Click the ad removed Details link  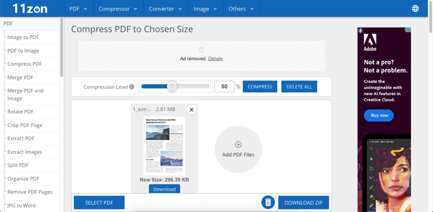click(215, 59)
